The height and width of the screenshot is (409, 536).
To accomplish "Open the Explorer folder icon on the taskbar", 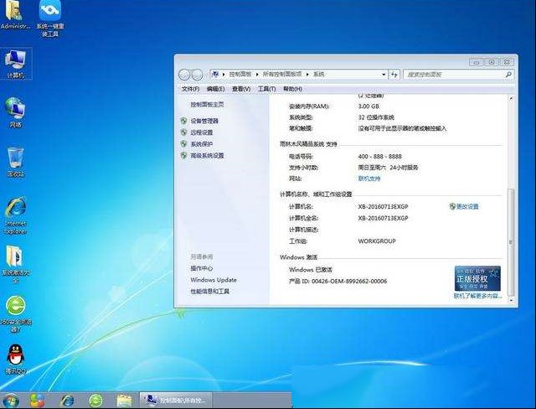I will [124, 401].
